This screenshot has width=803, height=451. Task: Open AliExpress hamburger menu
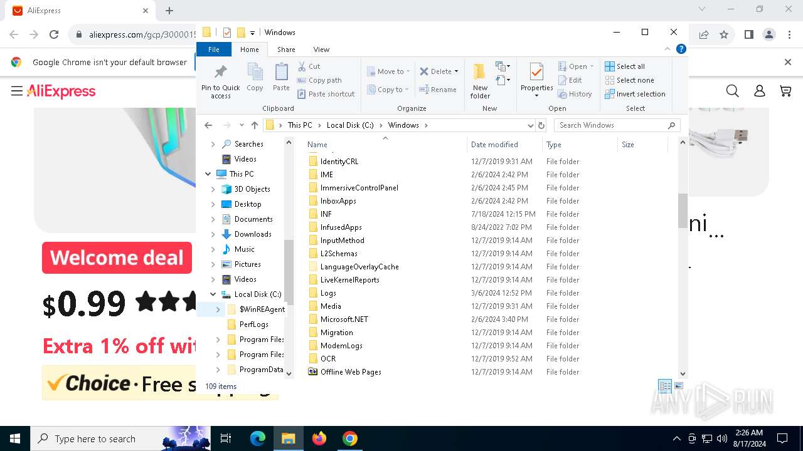(x=17, y=91)
